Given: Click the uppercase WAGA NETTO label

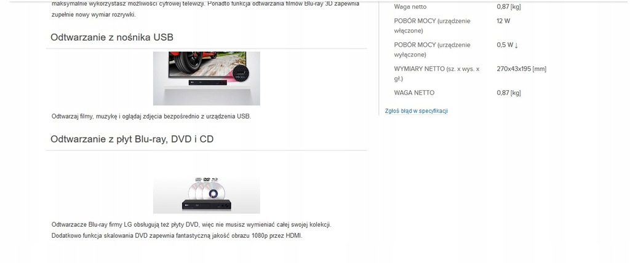Looking at the screenshot, I should (414, 93).
